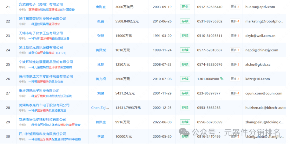Expand 更多 4 phones for 023-86397877
This screenshot has width=290, height=144.
point(235,93)
